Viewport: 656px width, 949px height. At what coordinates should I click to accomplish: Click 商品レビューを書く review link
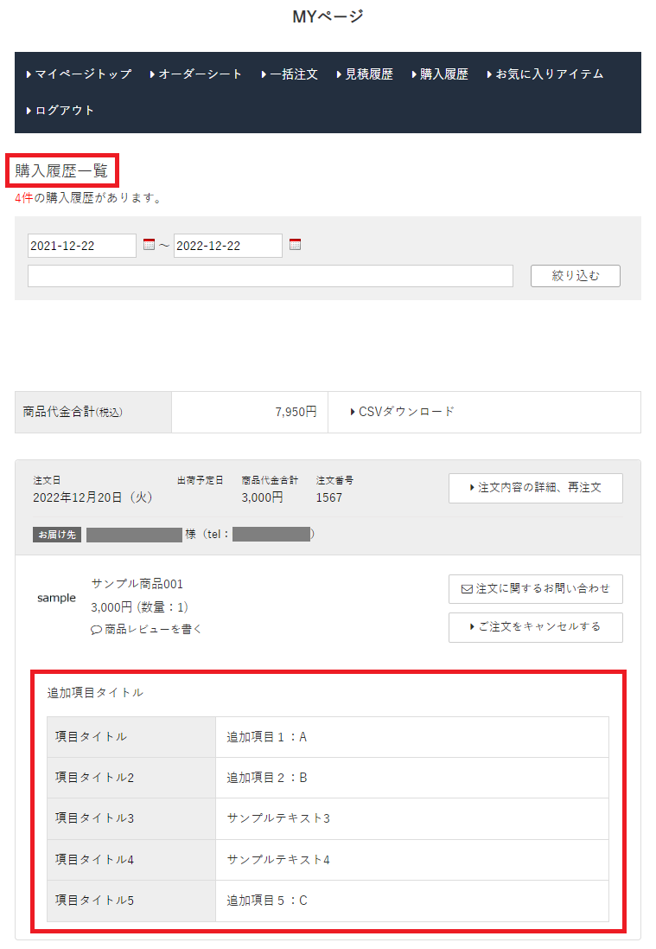click(147, 629)
